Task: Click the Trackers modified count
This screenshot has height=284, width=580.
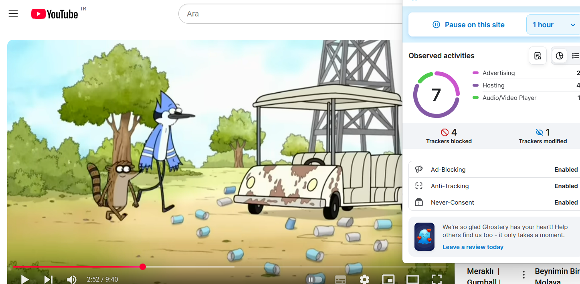Action: (x=543, y=136)
